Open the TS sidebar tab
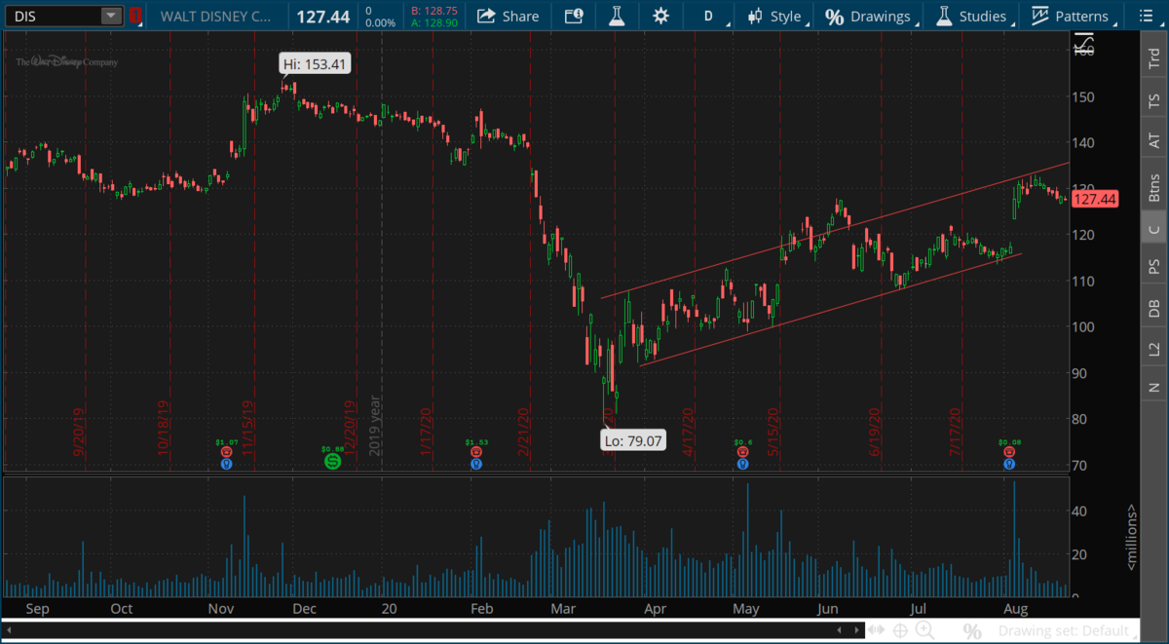Image resolution: width=1169 pixels, height=644 pixels. click(1154, 100)
